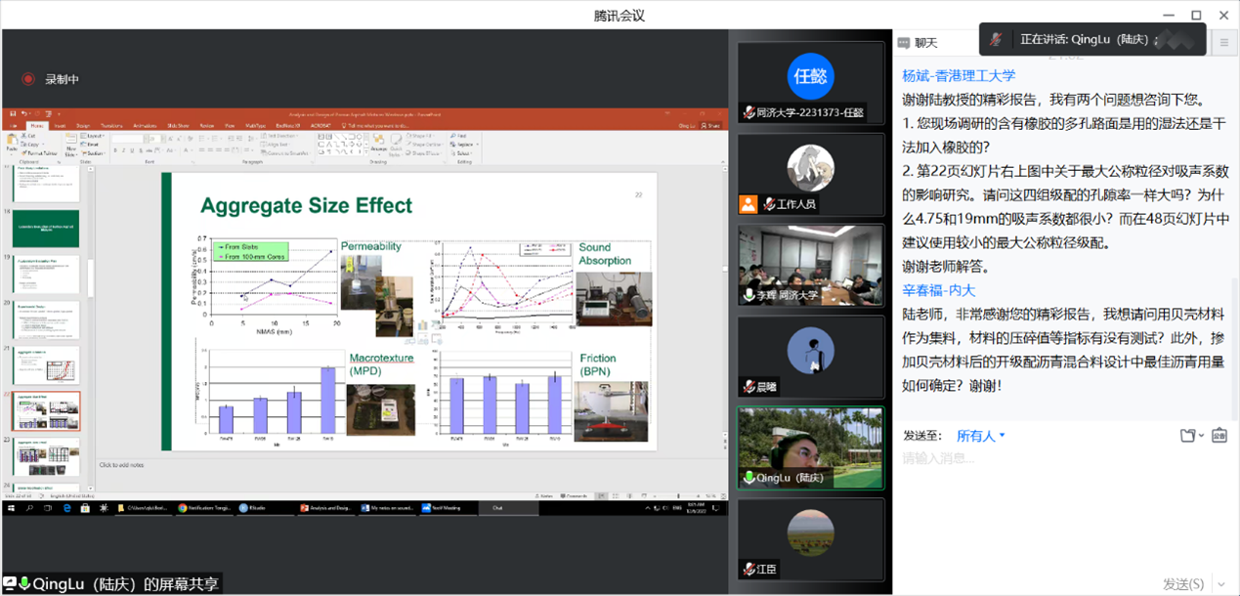
Task: Click the file send folder icon
Action: [1187, 436]
